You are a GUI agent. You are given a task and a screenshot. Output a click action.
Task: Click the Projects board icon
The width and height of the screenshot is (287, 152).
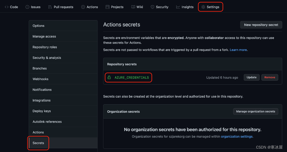107,7
